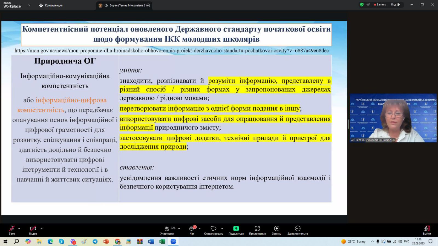Open the Участники participants panel
438x246 pixels.
pos(167,230)
